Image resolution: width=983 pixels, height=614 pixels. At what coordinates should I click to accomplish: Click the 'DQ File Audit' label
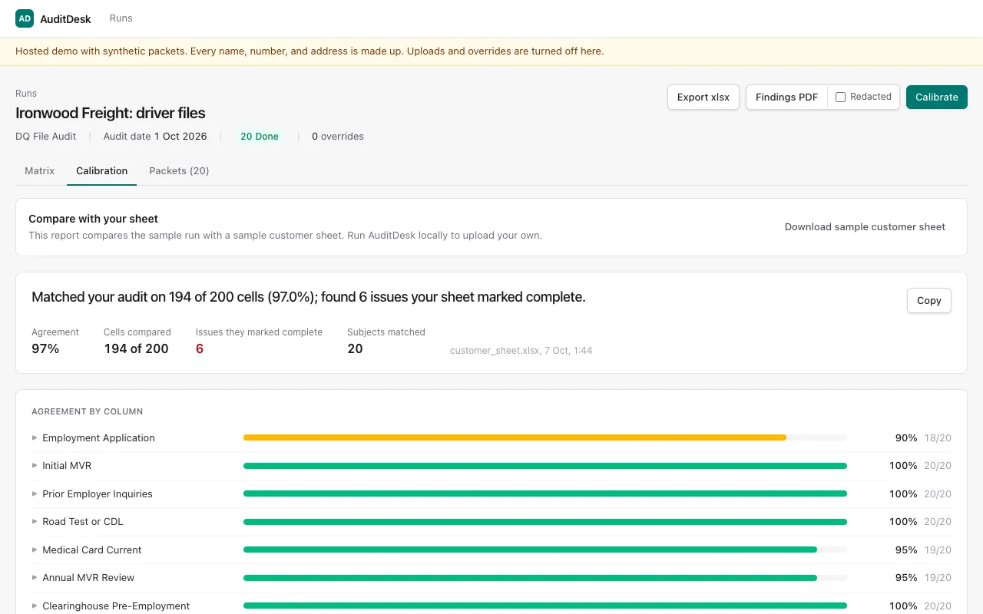(x=46, y=137)
